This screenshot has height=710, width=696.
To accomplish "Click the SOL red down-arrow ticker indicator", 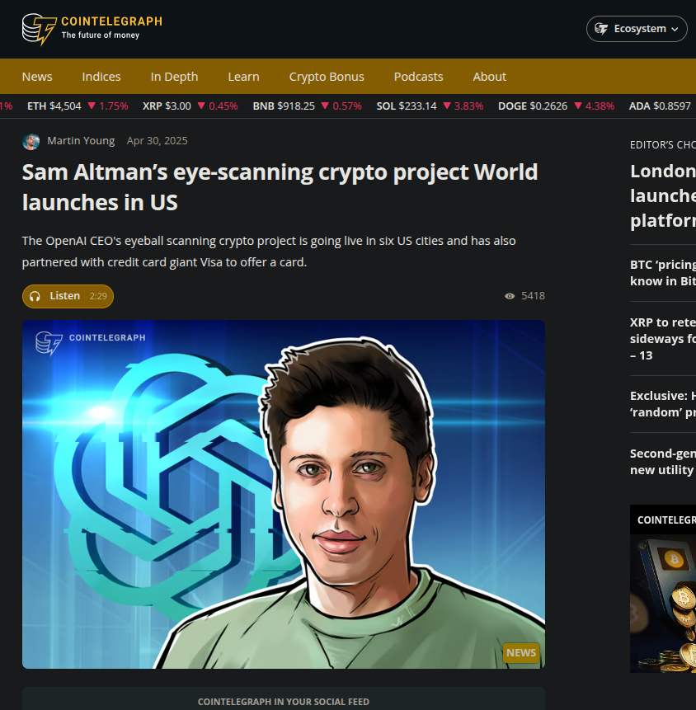I will (446, 106).
